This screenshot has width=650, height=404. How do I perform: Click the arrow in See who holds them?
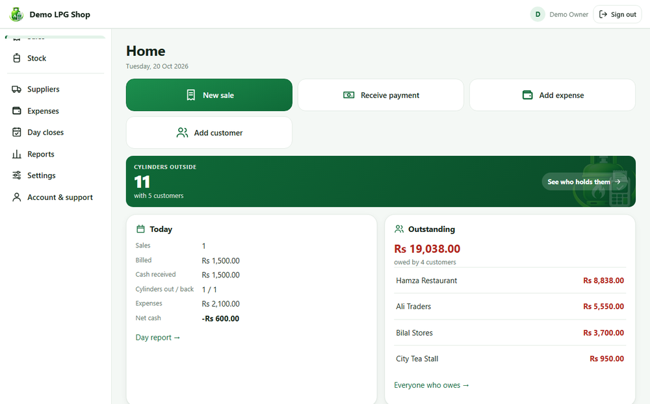click(x=617, y=181)
